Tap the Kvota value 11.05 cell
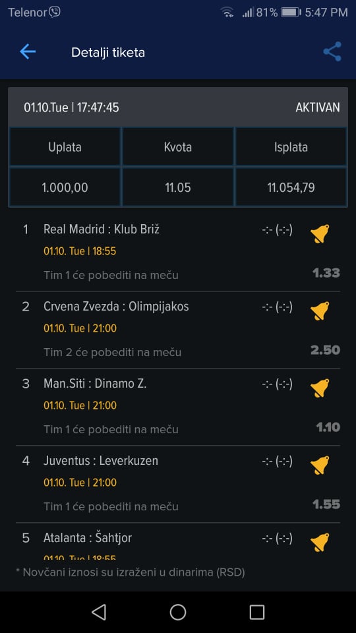356x633 pixels. coord(177,187)
